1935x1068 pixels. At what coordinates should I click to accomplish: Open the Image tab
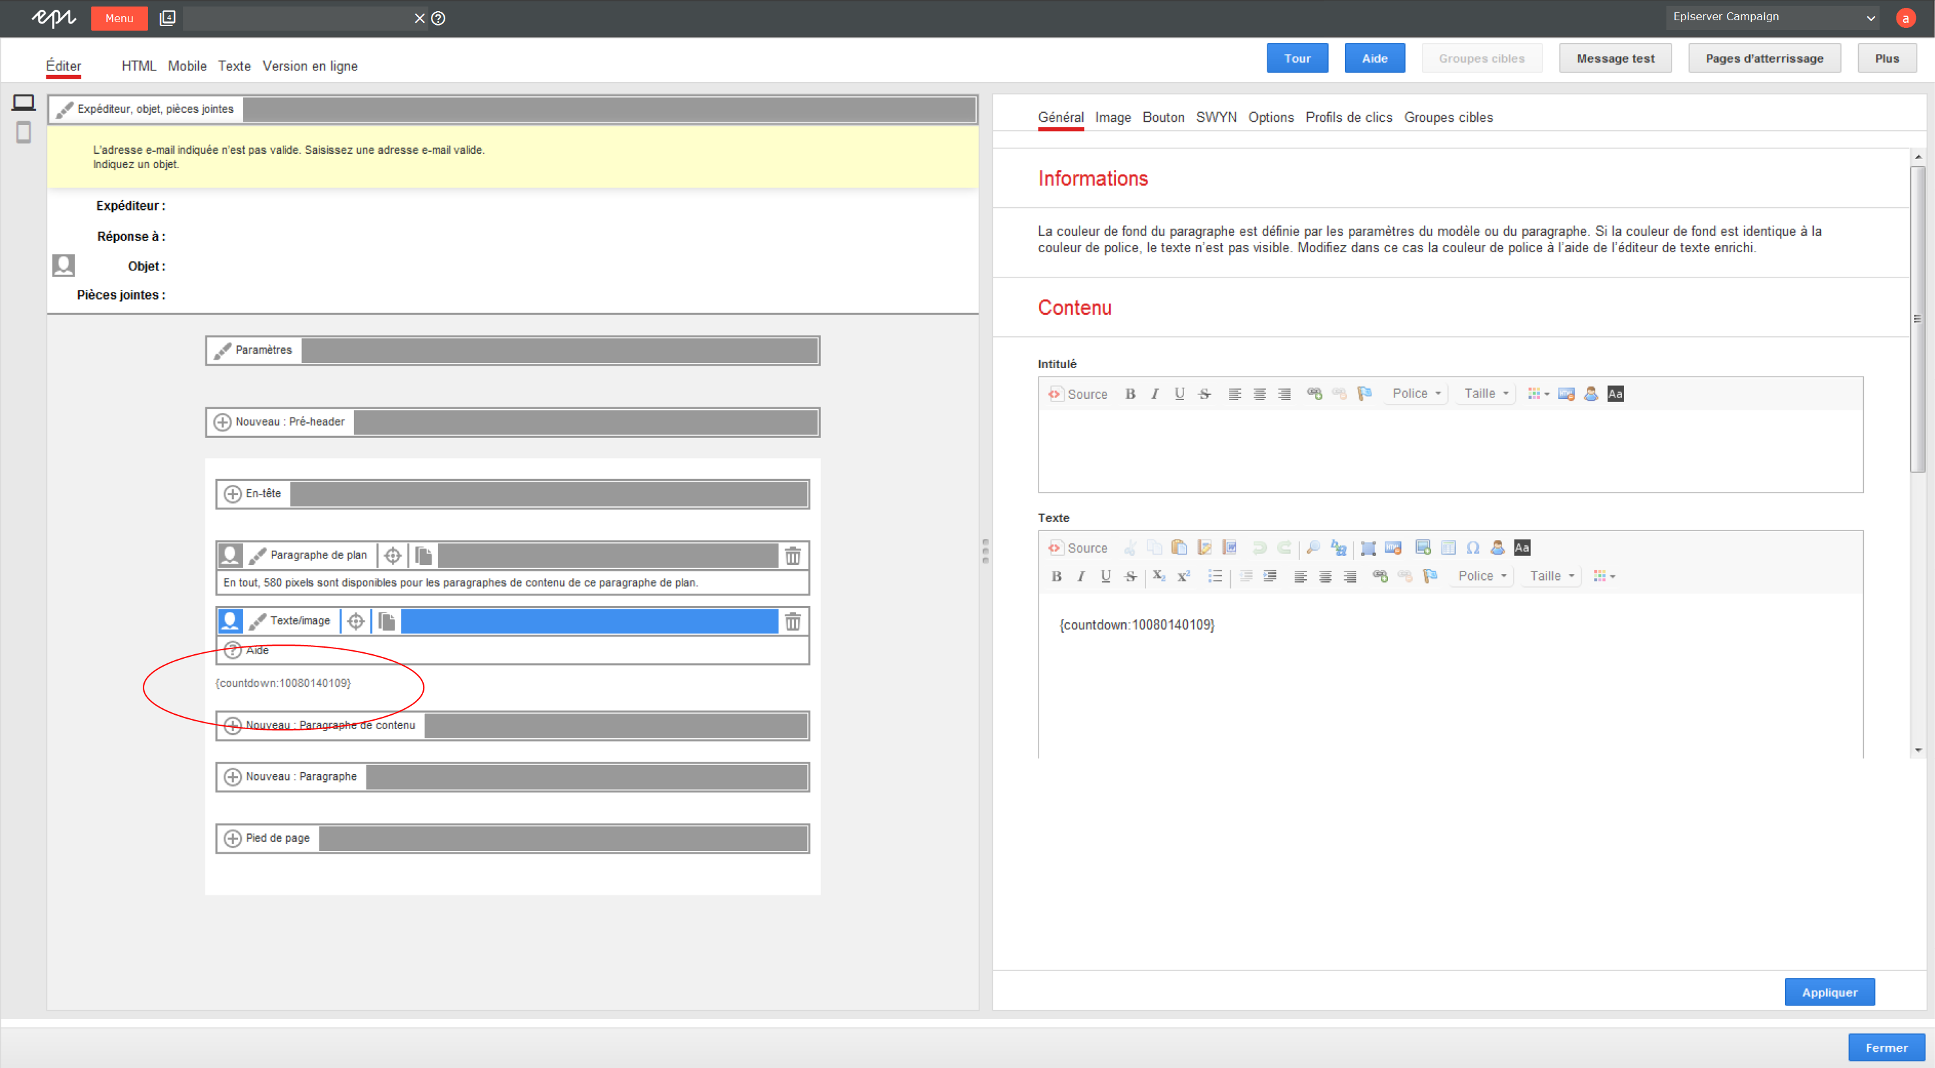click(x=1112, y=117)
